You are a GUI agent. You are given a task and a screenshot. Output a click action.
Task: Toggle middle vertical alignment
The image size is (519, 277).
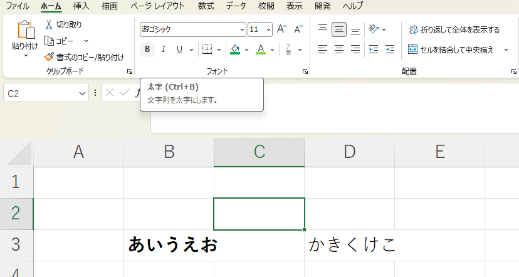point(339,29)
